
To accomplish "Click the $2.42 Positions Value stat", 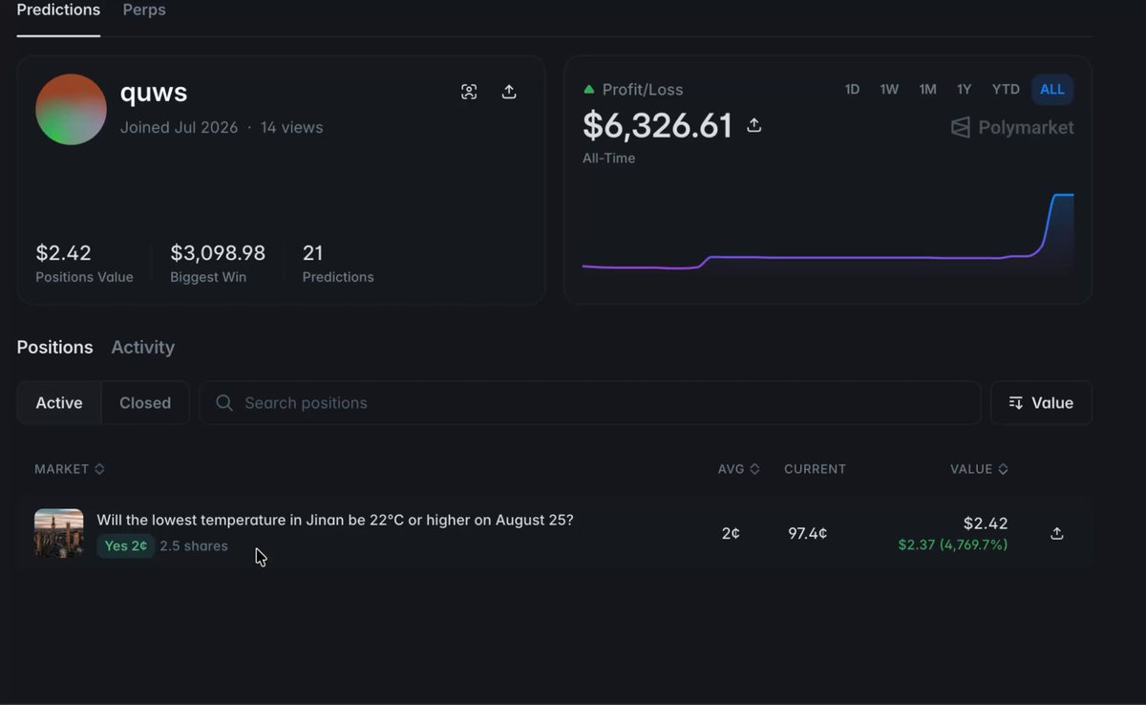I will (63, 253).
